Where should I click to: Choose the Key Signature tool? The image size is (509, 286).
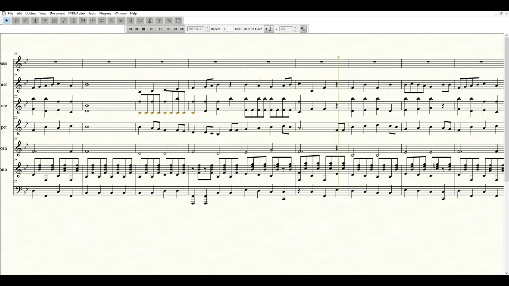[25, 21]
